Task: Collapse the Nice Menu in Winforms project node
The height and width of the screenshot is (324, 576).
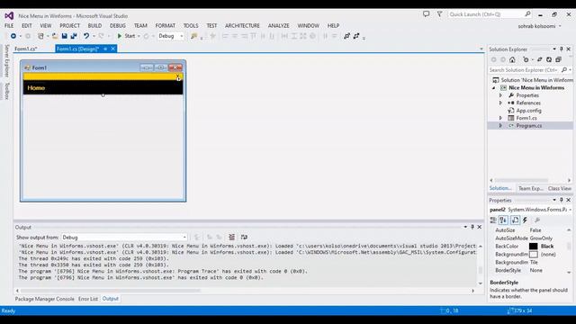Action: (494, 88)
